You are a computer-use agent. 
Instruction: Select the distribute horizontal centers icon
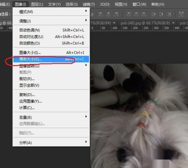tap(161, 14)
